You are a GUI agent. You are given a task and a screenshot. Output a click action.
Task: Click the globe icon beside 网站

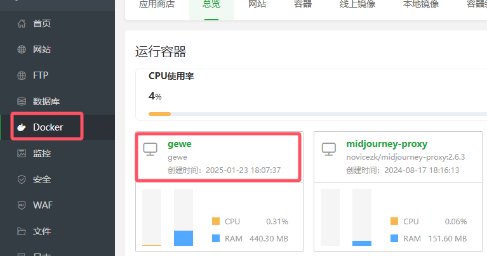[x=22, y=49]
